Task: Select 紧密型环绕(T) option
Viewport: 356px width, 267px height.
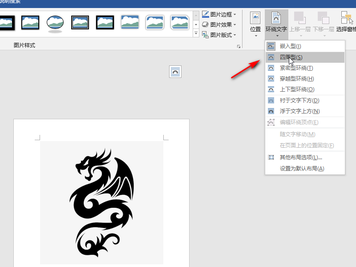Action: [x=305, y=68]
